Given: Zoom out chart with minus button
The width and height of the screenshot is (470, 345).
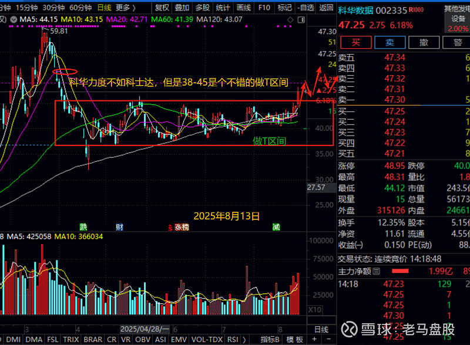Looking at the screenshot, I should (329, 339).
